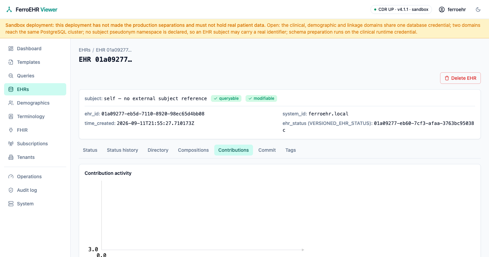This screenshot has height=257, width=489.
Task: Click the queryable status badge
Action: point(226,98)
